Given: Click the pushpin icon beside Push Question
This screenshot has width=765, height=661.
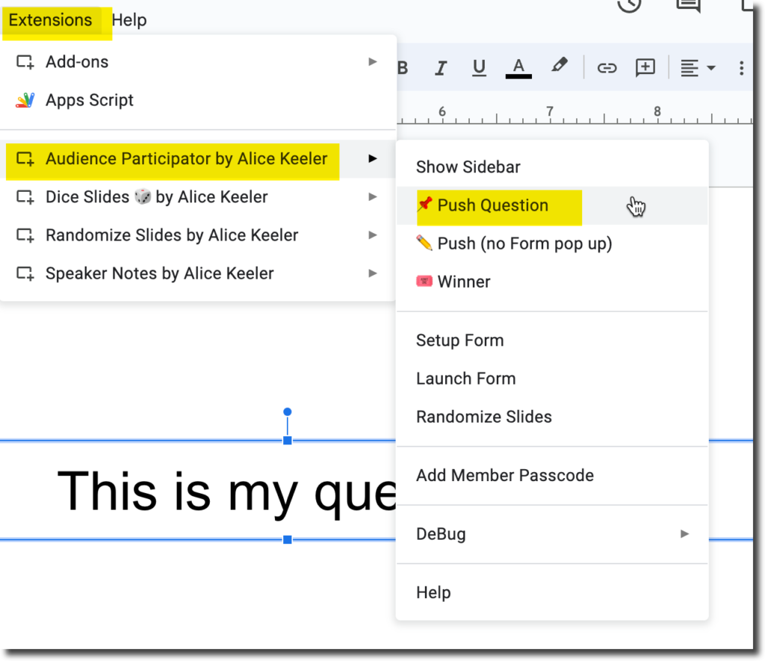Looking at the screenshot, I should coord(424,205).
